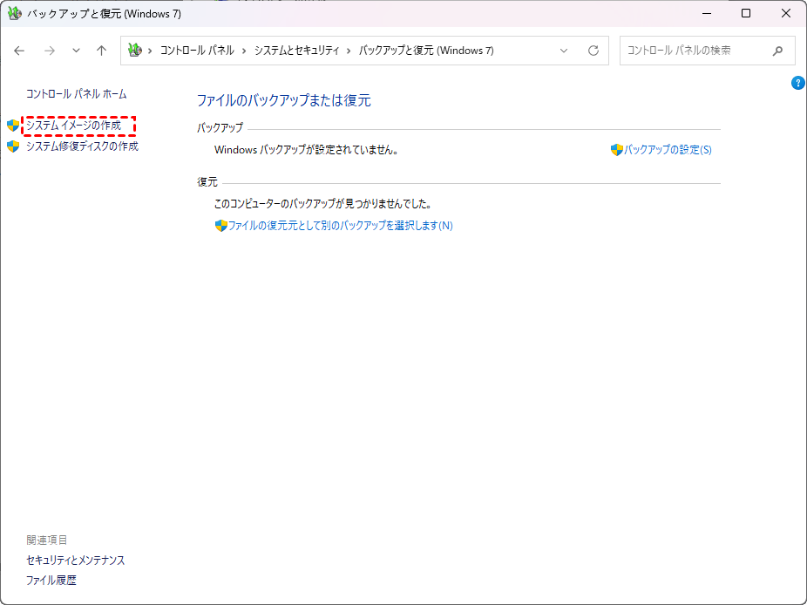Click the refresh button in address bar
Image resolution: width=807 pixels, height=605 pixels.
[x=593, y=51]
